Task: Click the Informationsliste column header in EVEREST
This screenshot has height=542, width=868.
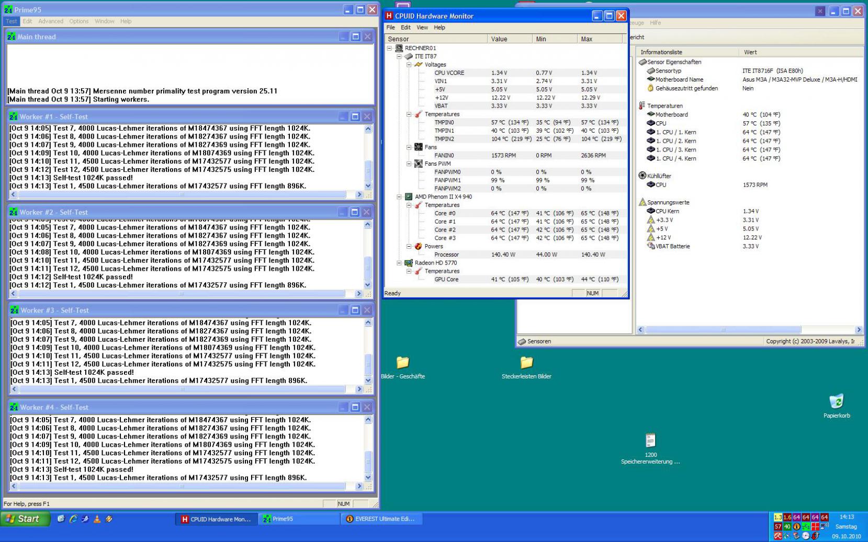Action: 687,52
